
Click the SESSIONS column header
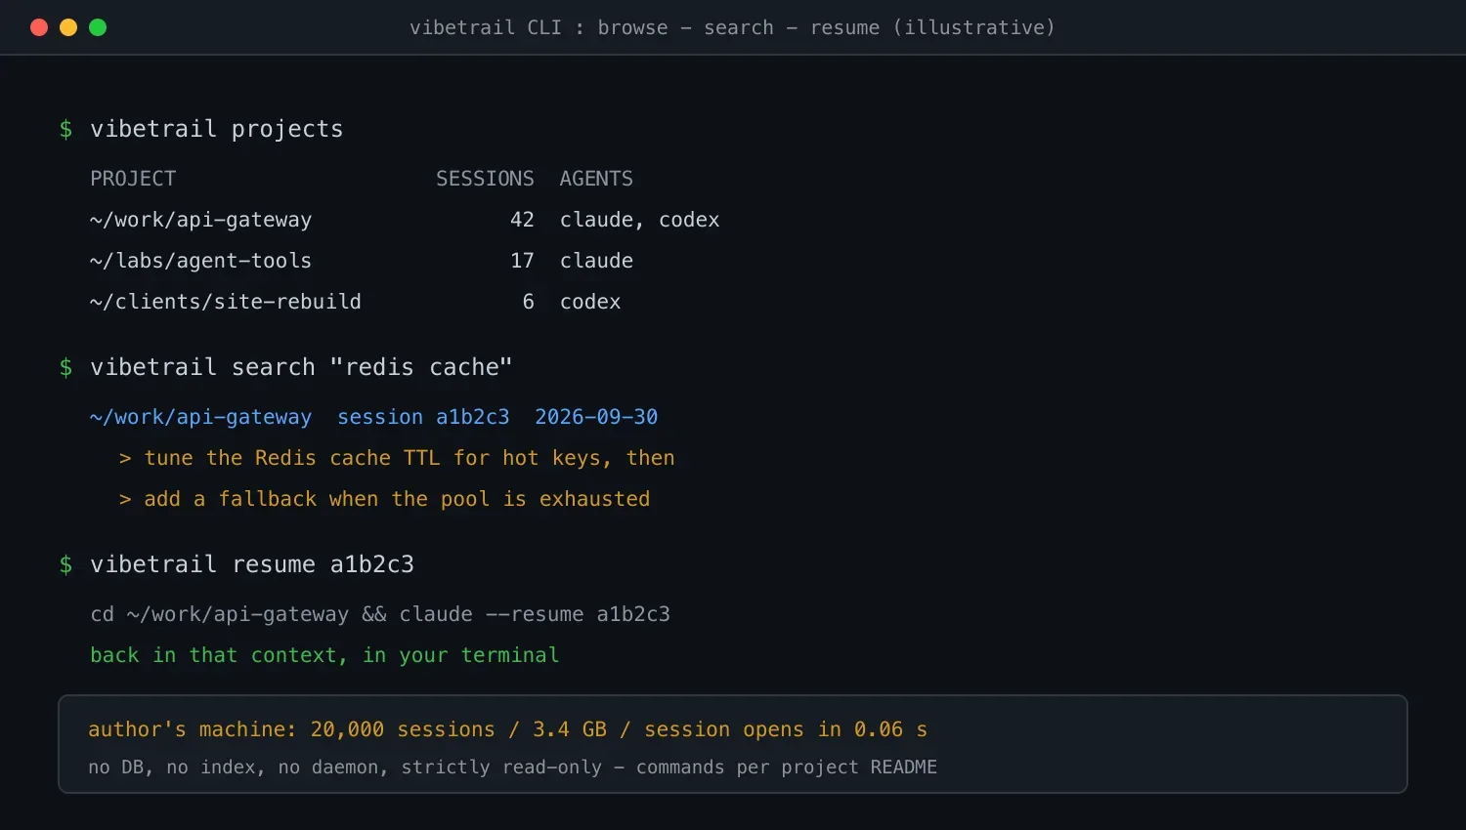(485, 179)
